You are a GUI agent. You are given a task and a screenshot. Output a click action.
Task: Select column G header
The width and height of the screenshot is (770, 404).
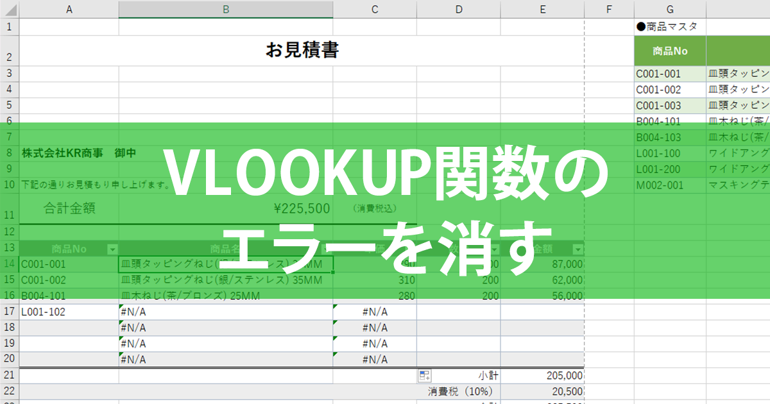click(670, 9)
